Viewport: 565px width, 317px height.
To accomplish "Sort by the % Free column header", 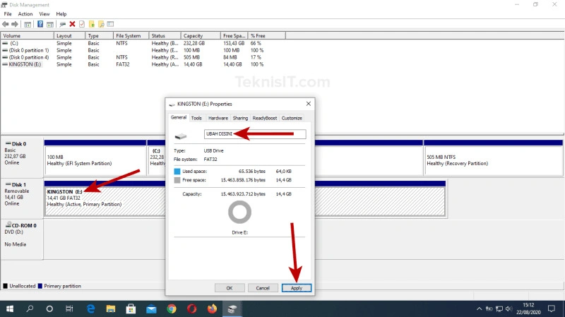I will (267, 36).
